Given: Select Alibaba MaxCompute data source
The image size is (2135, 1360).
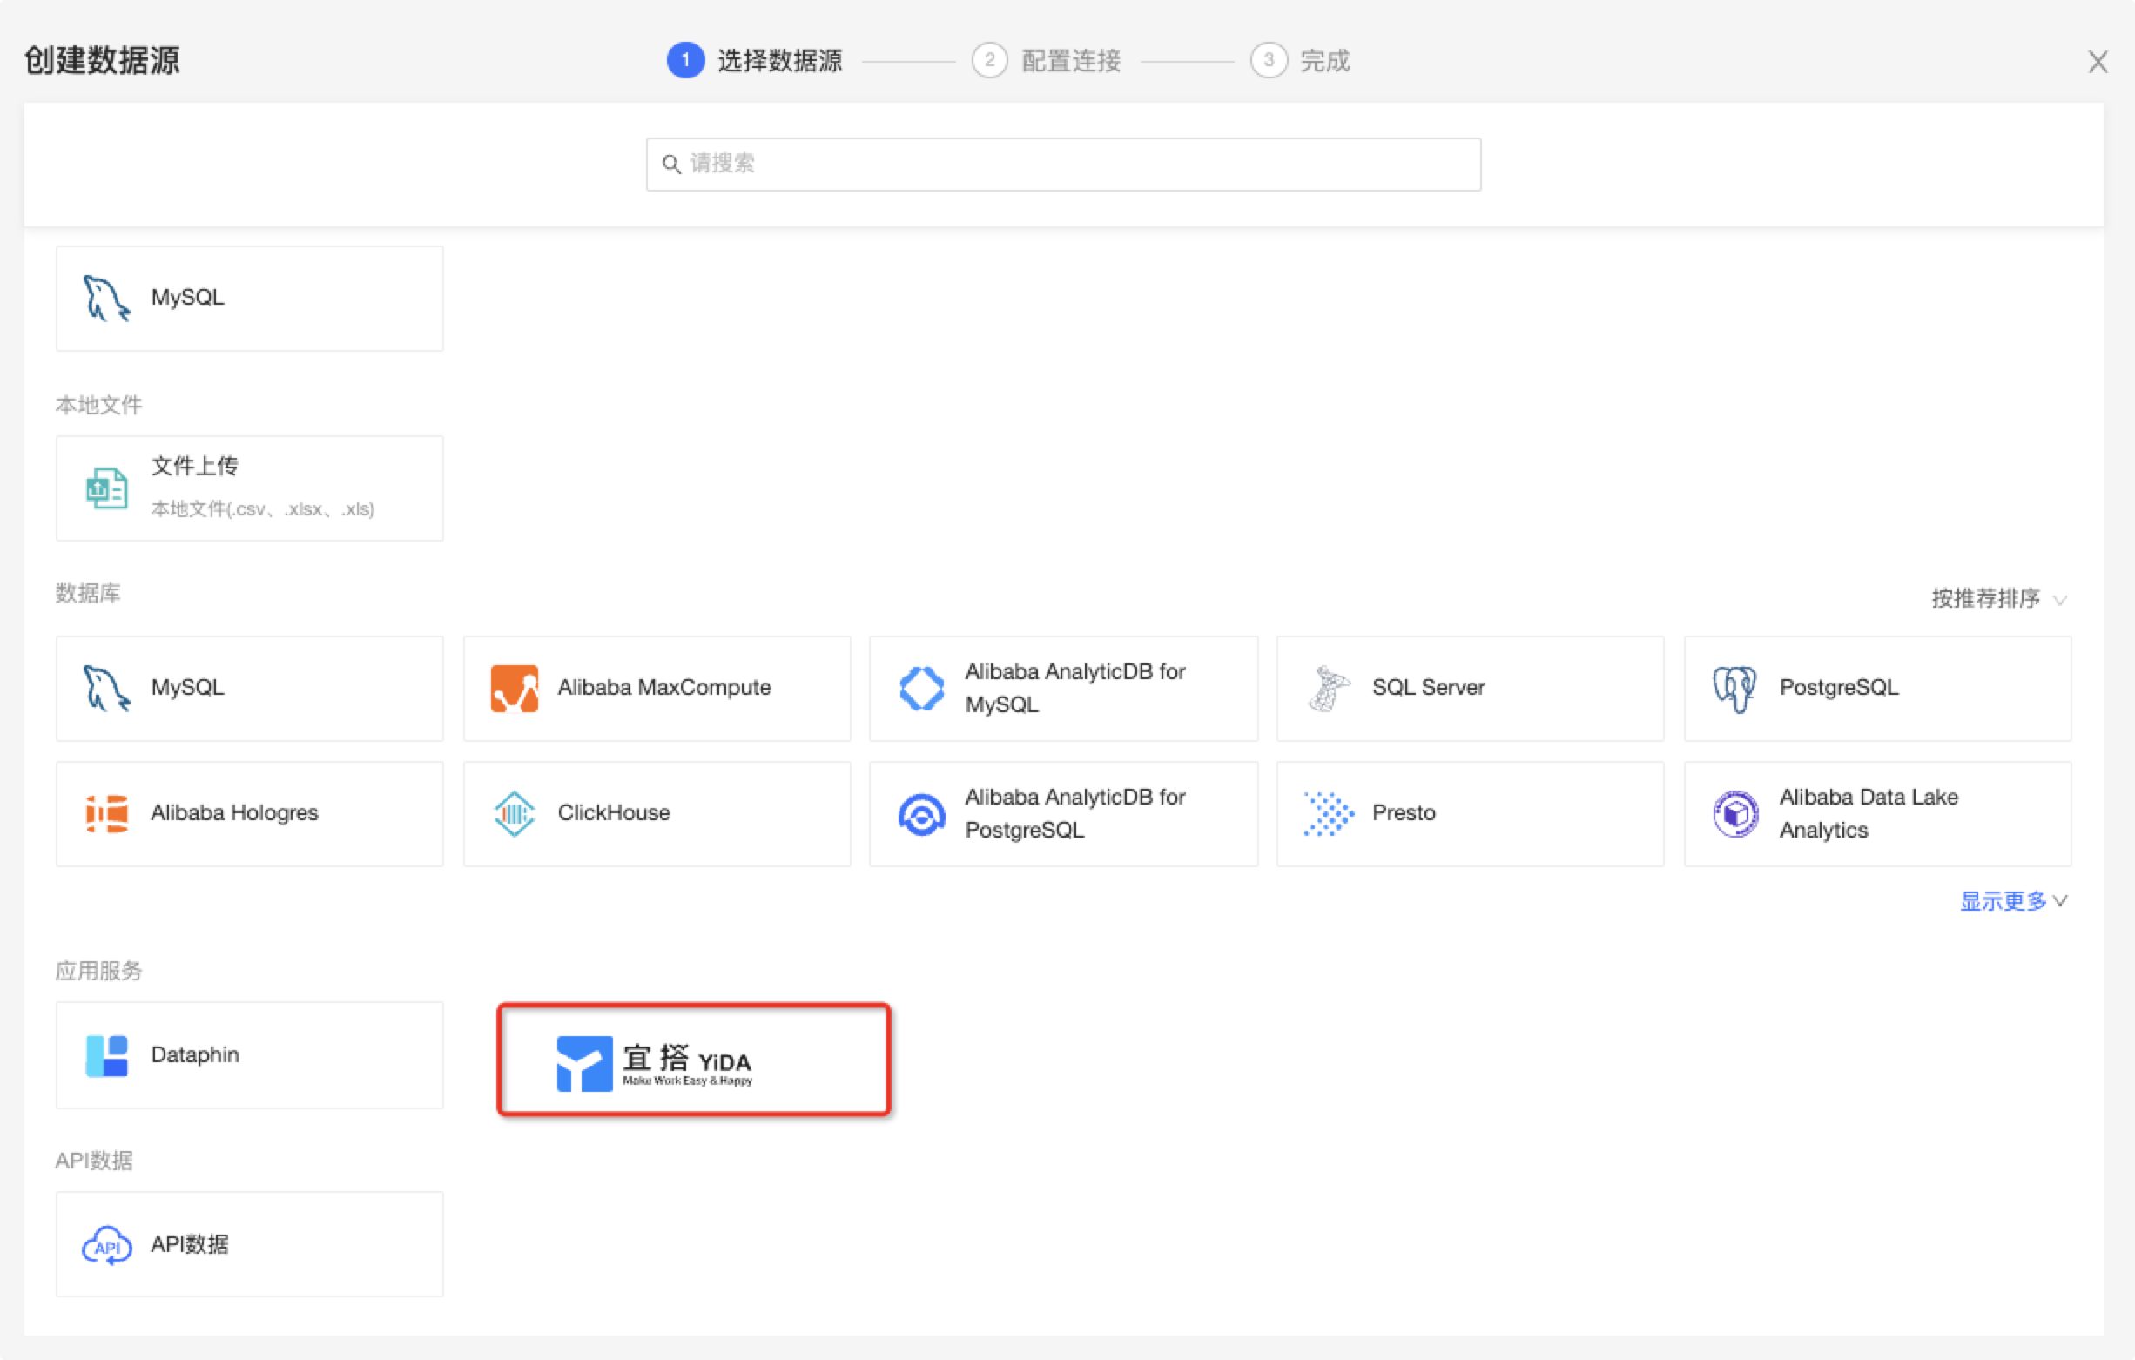Looking at the screenshot, I should 655,686.
